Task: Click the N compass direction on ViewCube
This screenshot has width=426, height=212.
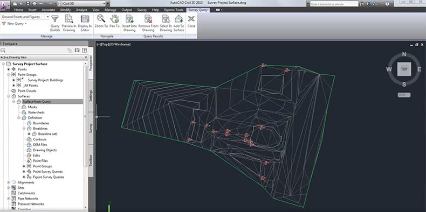Action: click(404, 54)
